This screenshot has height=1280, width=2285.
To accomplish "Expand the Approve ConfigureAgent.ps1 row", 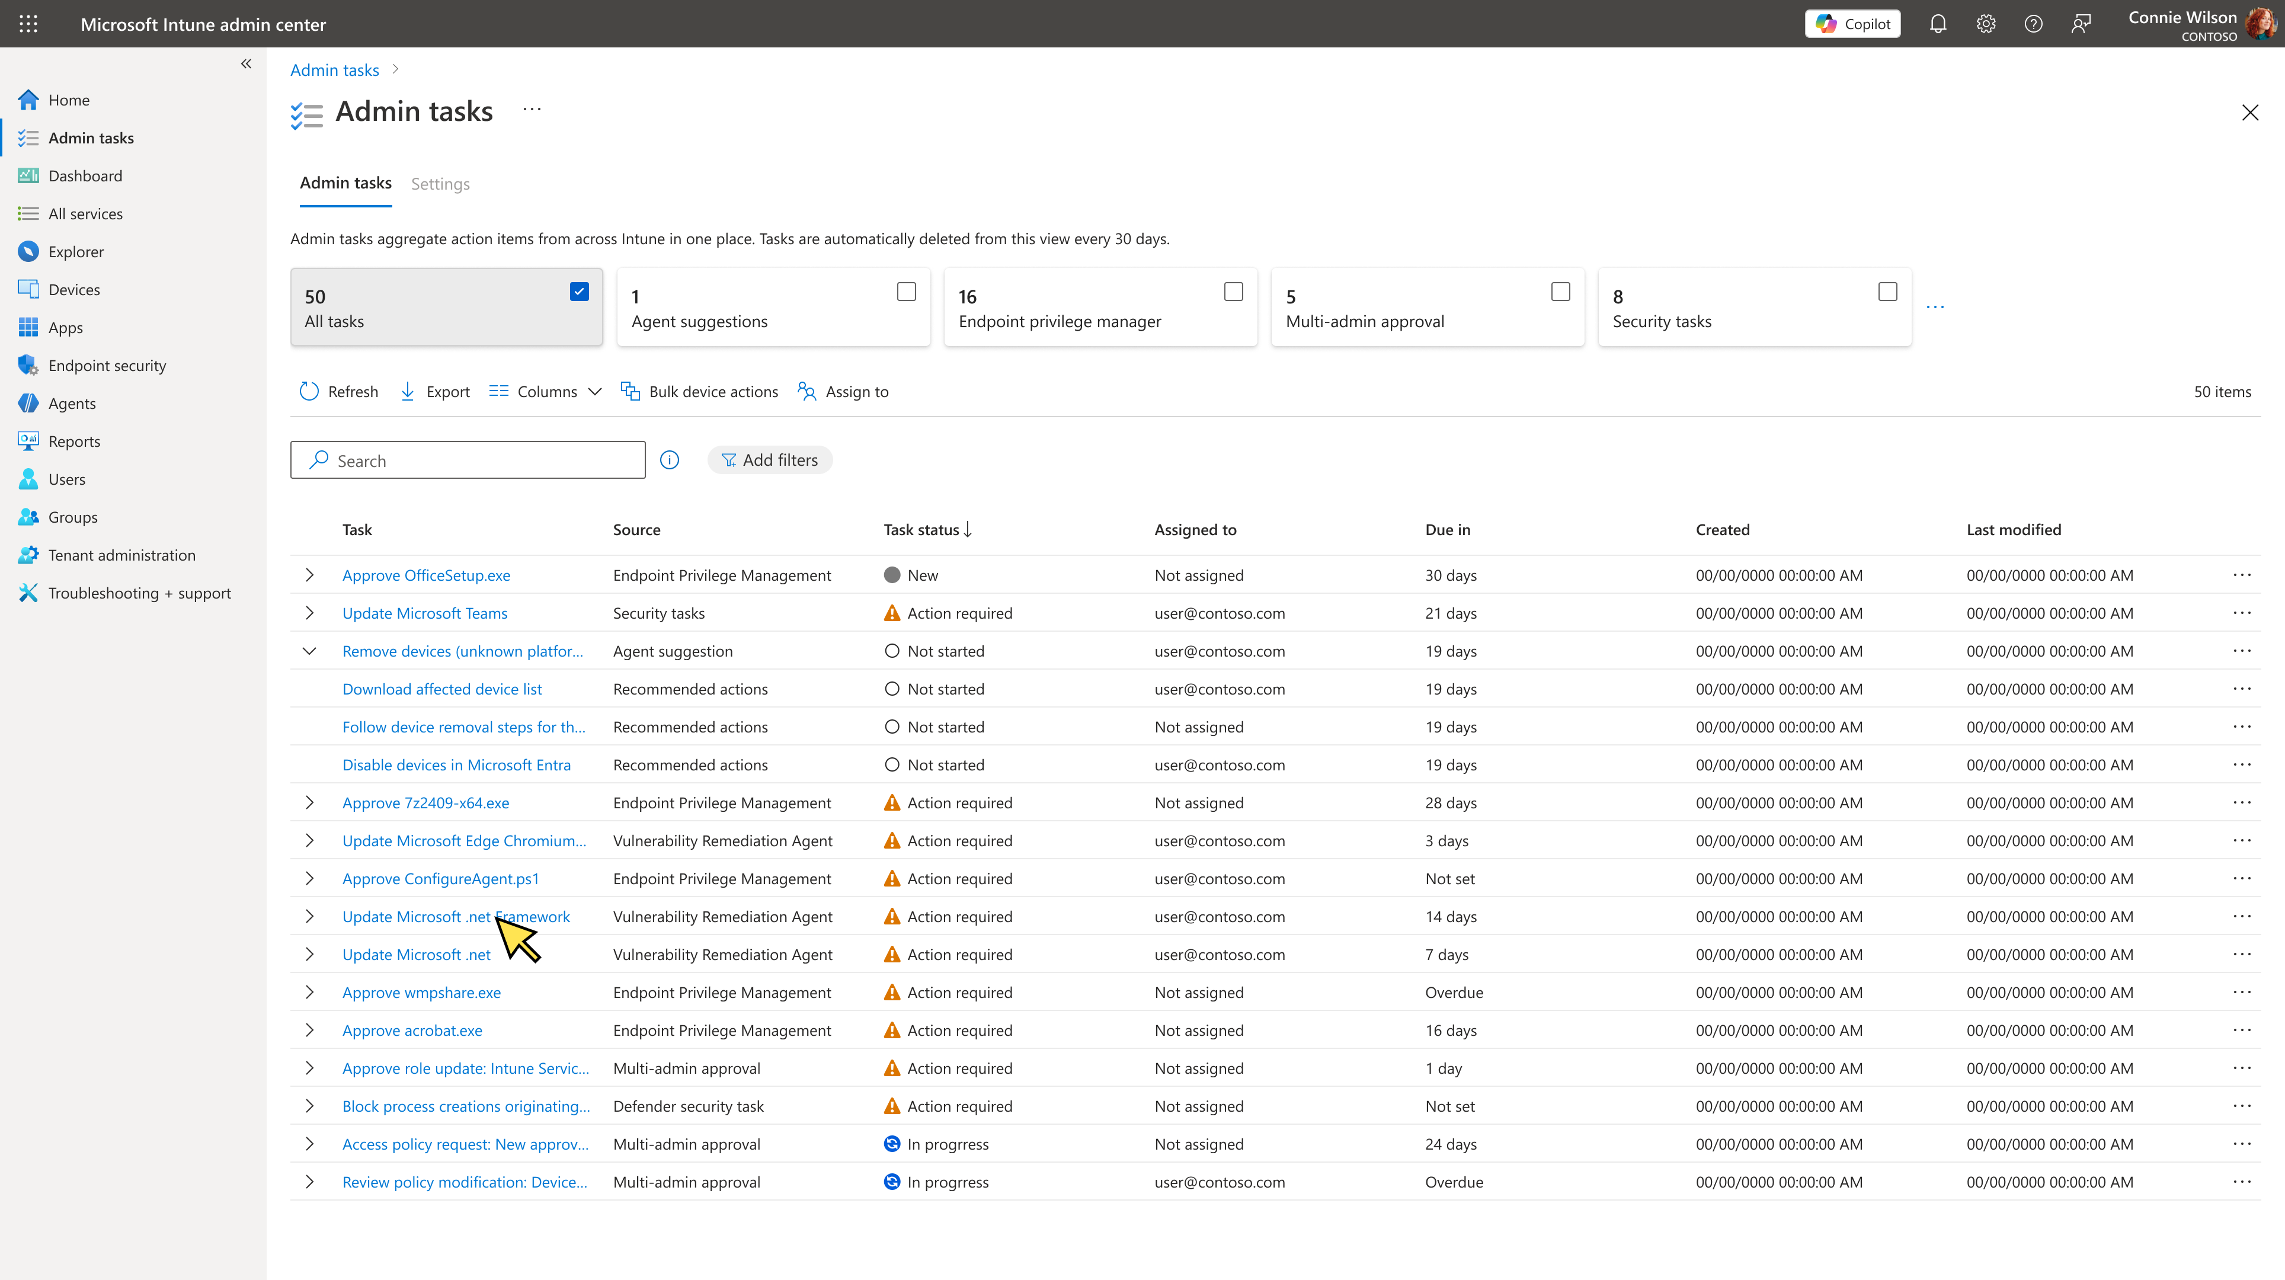I will click(x=309, y=879).
